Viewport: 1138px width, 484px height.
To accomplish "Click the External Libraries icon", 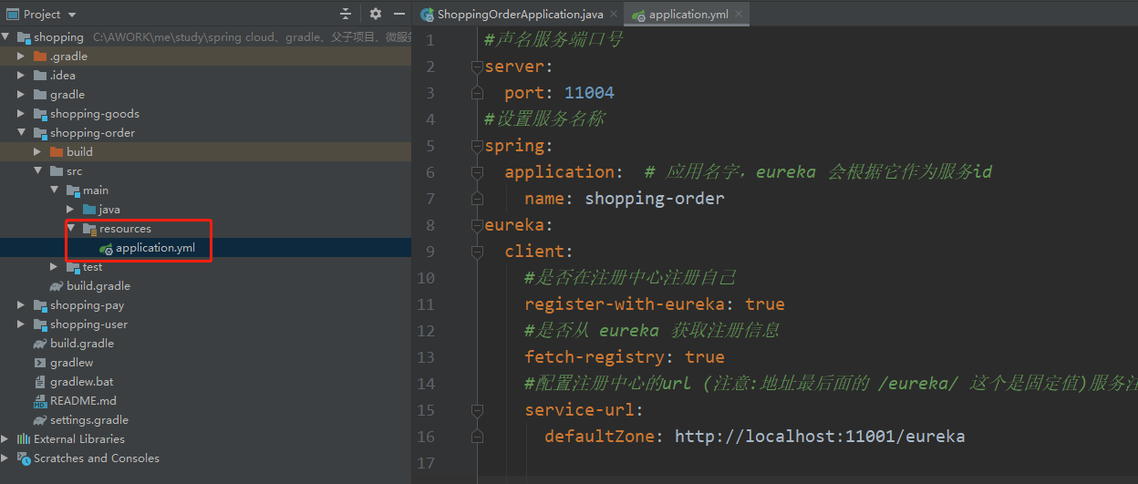I will click(x=24, y=439).
